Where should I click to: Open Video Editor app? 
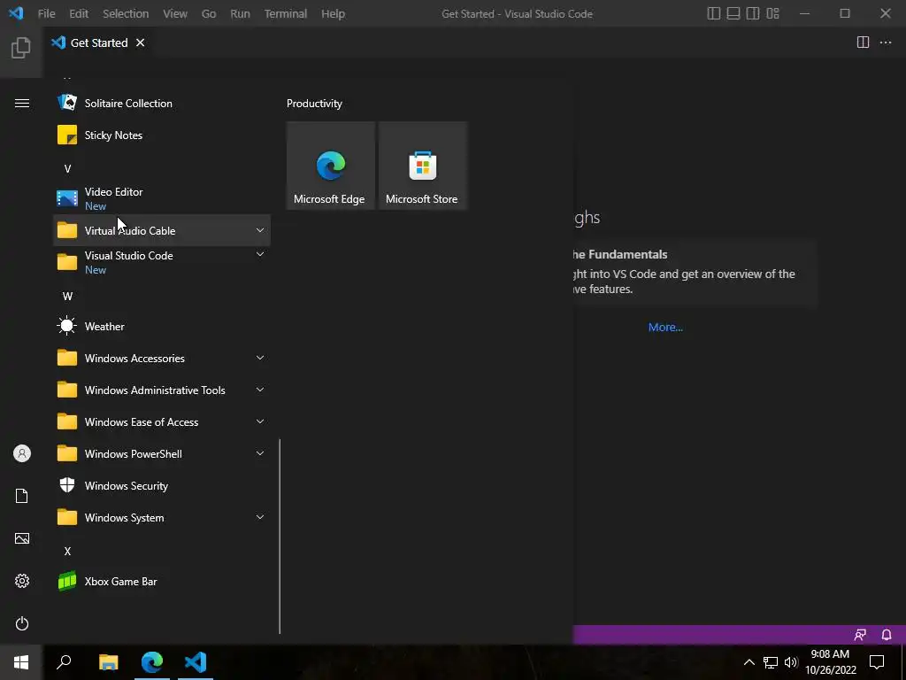click(162, 198)
